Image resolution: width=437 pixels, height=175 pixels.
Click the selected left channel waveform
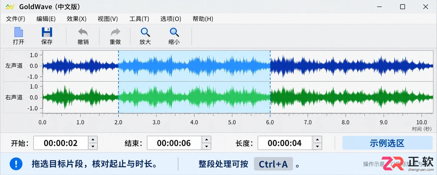click(194, 66)
